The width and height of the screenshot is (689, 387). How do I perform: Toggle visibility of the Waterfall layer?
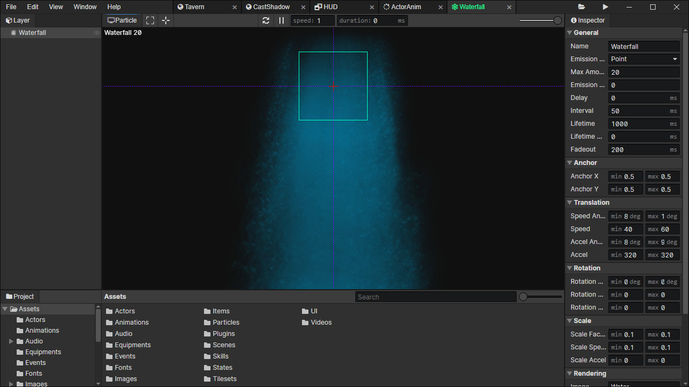(x=96, y=32)
